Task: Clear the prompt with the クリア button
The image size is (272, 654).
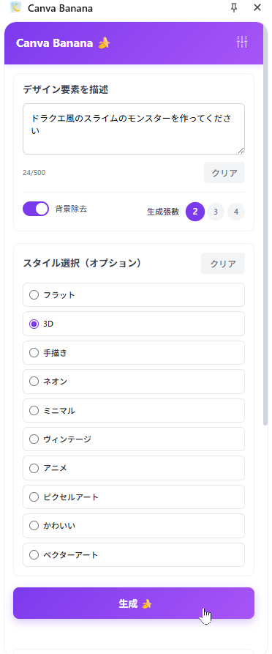Action: (224, 173)
